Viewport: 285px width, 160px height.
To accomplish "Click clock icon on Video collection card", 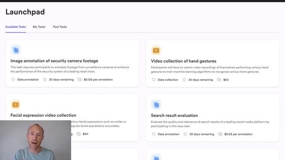I will pyautogui.click(x=184, y=80).
